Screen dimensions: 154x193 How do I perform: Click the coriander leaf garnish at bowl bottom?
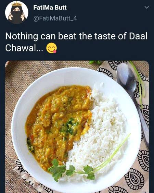pos(71,170)
